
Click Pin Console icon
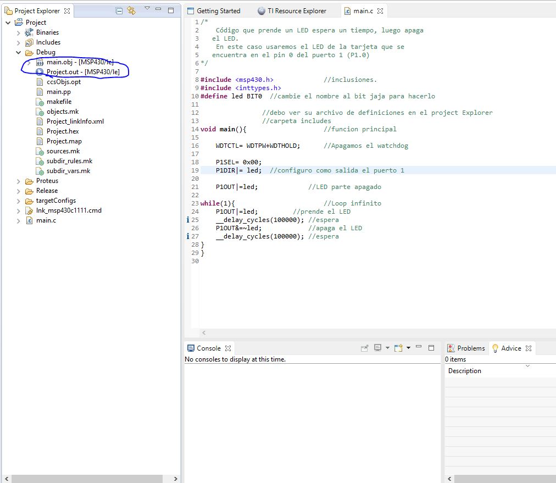click(x=364, y=348)
